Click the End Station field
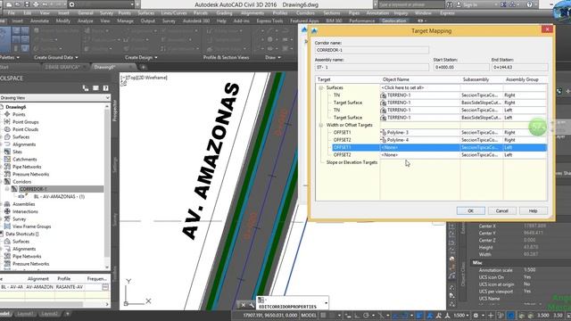This screenshot has width=571, height=321. click(x=519, y=68)
